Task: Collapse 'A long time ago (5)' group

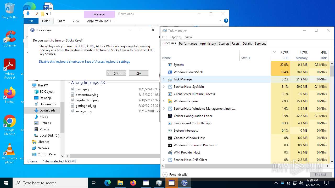Action: (69, 83)
